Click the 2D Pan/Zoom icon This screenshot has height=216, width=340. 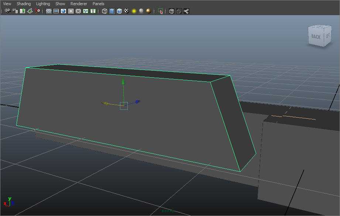[37, 11]
